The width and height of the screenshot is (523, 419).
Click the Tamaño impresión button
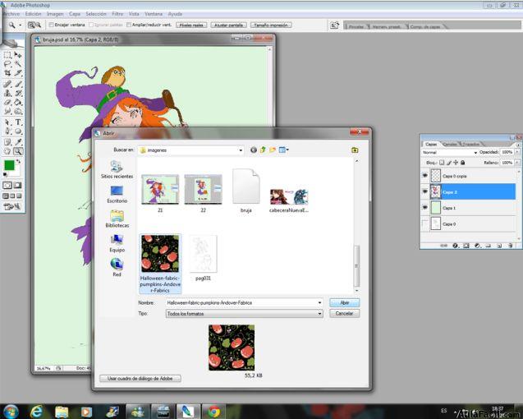point(271,25)
